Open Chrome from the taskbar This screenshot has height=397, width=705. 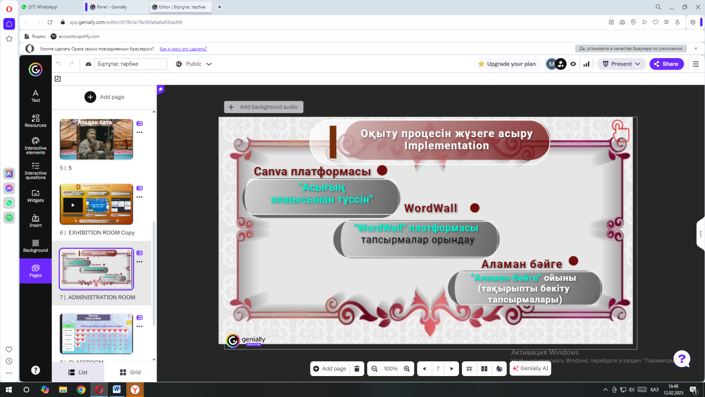[81, 389]
